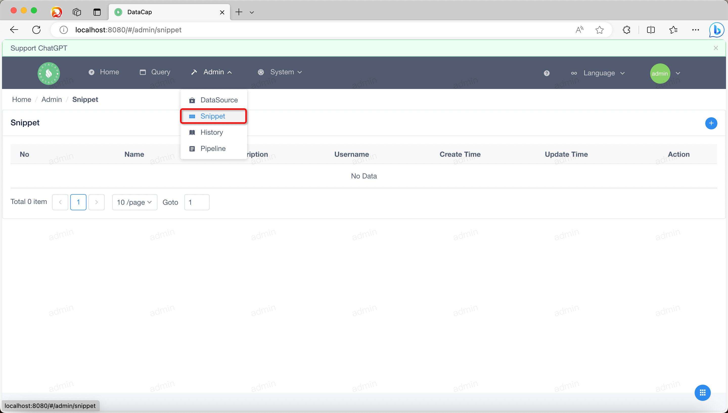This screenshot has height=413, width=728.
Task: Select DataSource from Admin menu
Action: [214, 100]
